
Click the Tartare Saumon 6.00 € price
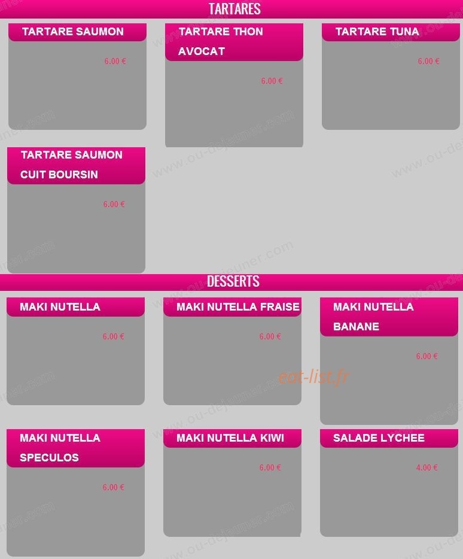[115, 61]
